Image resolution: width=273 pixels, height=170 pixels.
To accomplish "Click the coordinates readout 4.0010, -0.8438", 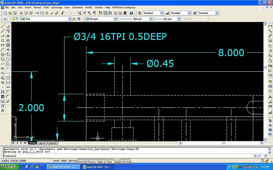I will click(14, 161).
